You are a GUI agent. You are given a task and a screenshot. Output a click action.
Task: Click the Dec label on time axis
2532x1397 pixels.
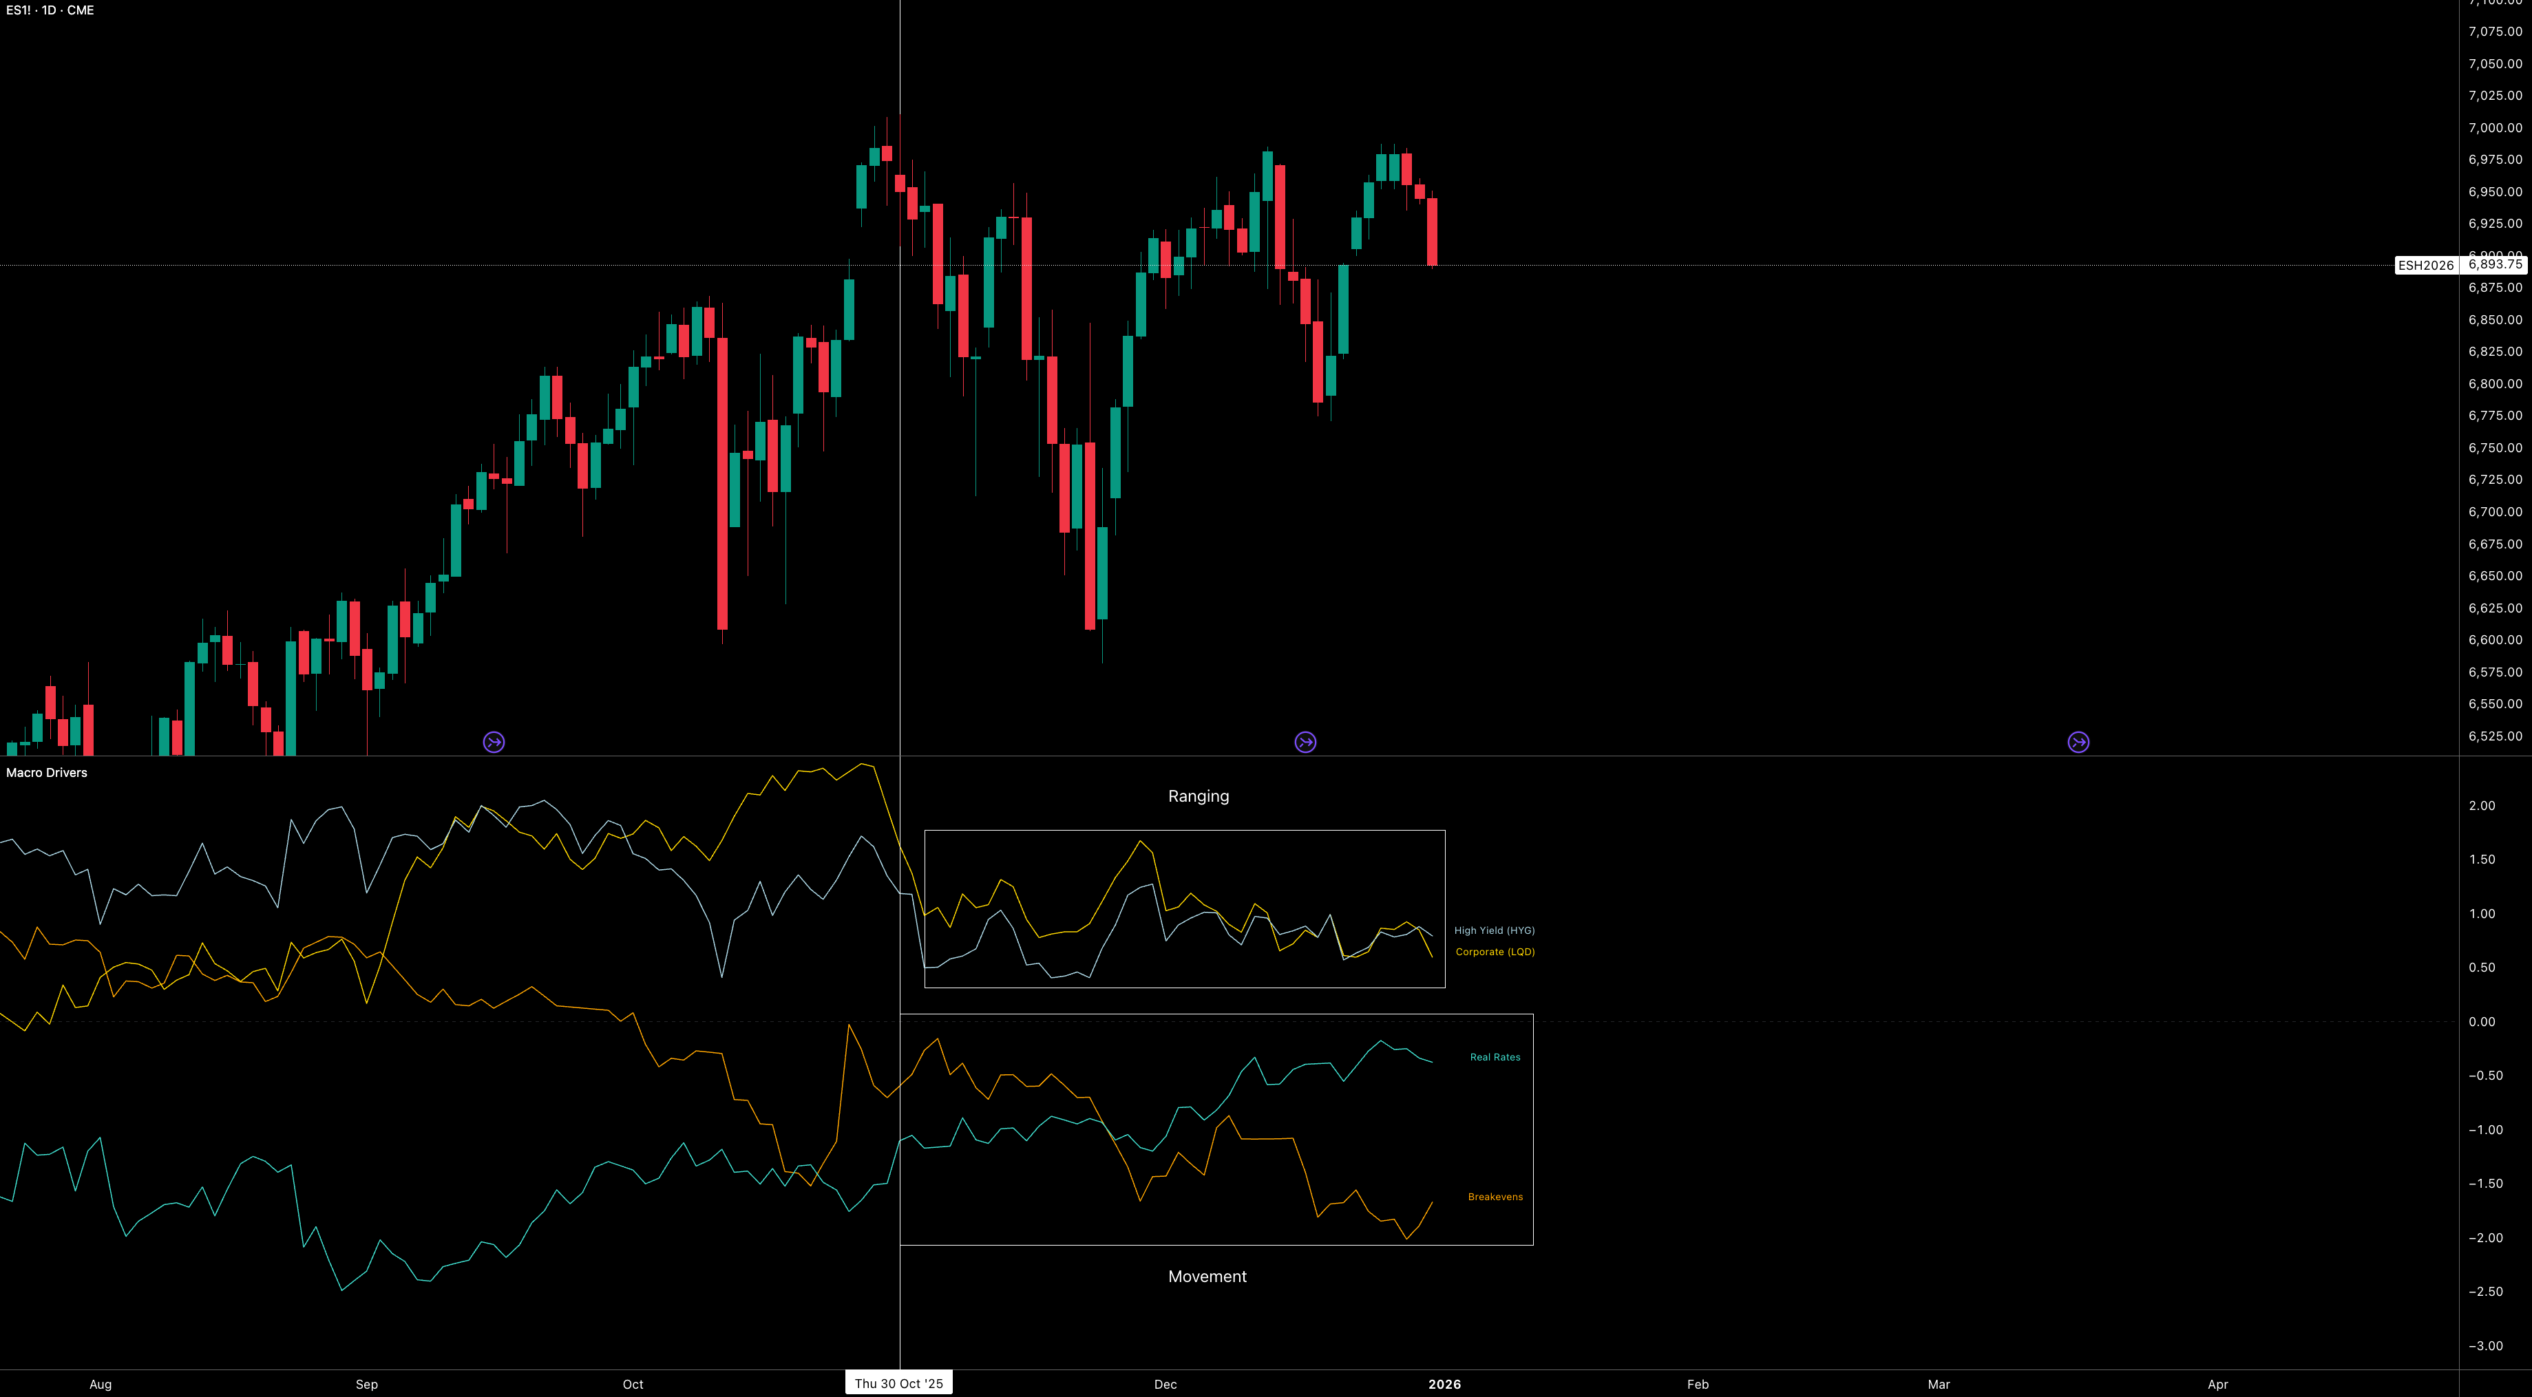point(1165,1384)
